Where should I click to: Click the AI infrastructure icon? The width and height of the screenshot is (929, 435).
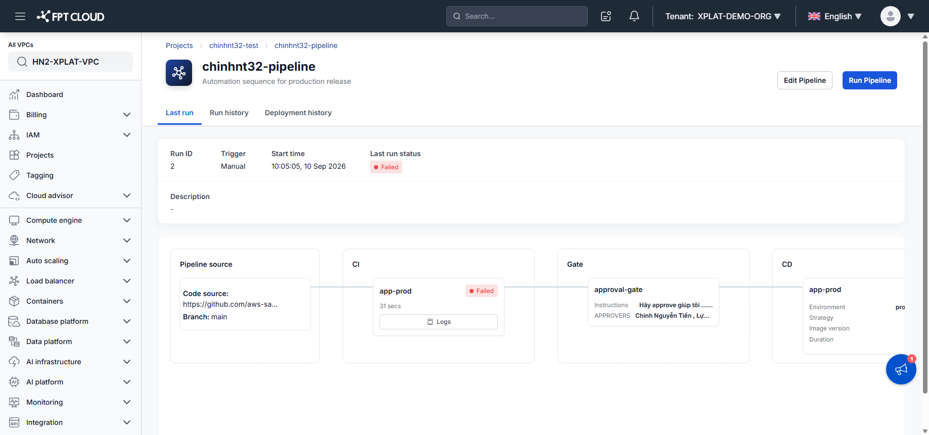tap(14, 362)
